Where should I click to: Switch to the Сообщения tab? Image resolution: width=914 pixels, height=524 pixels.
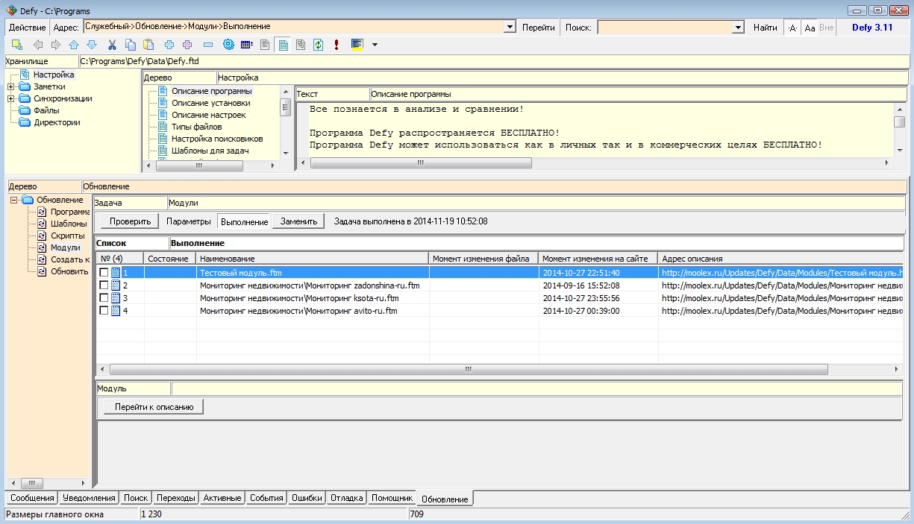coord(32,498)
